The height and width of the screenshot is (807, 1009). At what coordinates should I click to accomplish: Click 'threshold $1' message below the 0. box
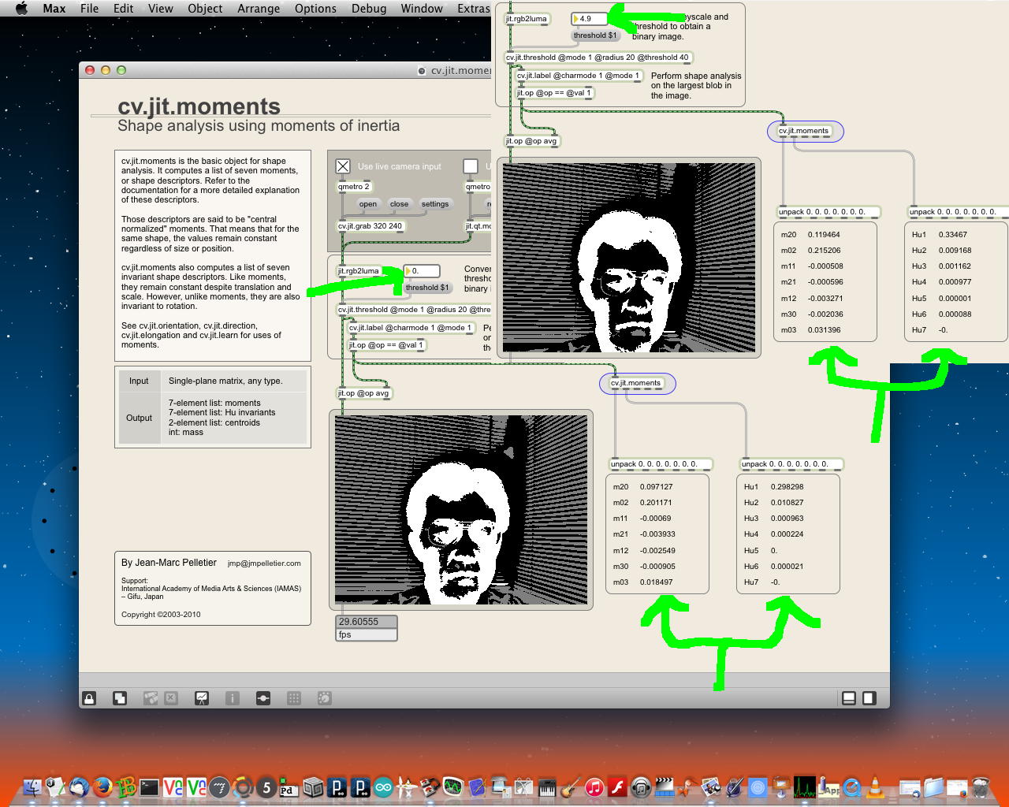click(x=427, y=288)
